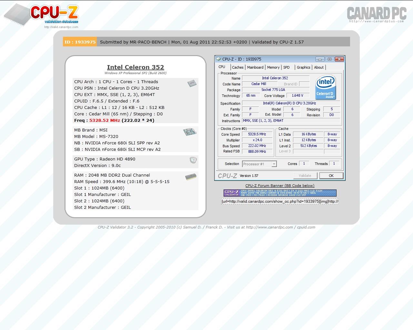Viewport: 413px width, 330px height.
Task: Click the GPU Type : Radeon HD 4890 line
Action: click(x=105, y=159)
